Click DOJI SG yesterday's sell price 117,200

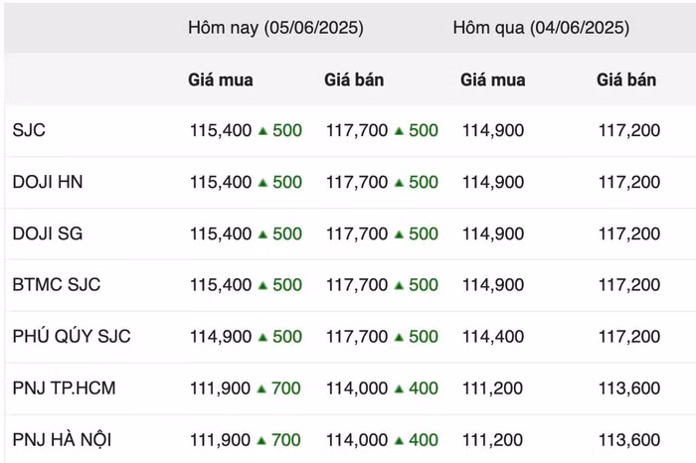click(x=629, y=233)
